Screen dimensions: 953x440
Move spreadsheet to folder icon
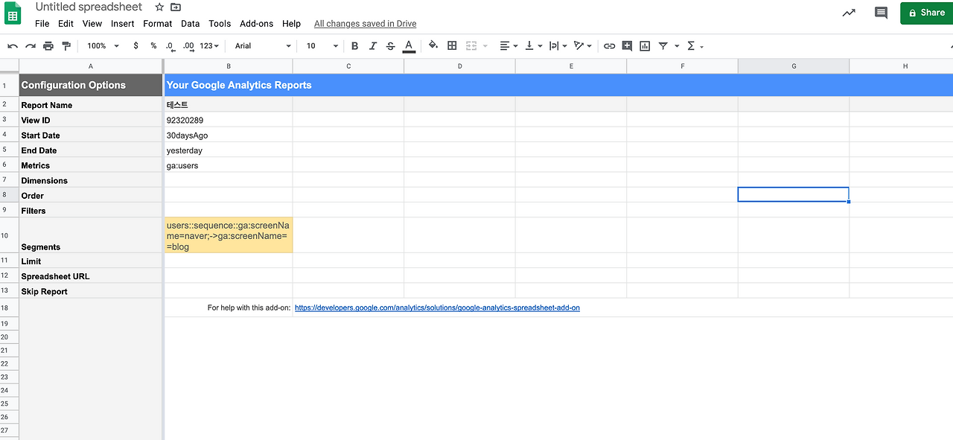tap(176, 7)
